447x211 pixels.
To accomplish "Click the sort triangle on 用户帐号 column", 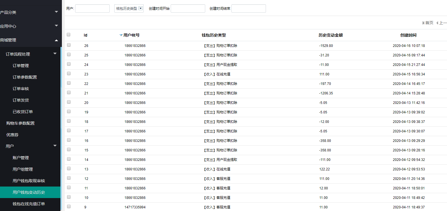I will click(121, 35).
